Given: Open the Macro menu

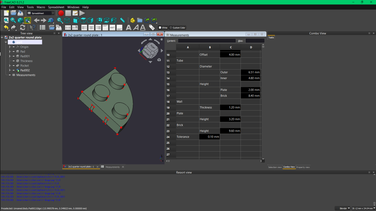Looking at the screenshot, I should [x=41, y=7].
